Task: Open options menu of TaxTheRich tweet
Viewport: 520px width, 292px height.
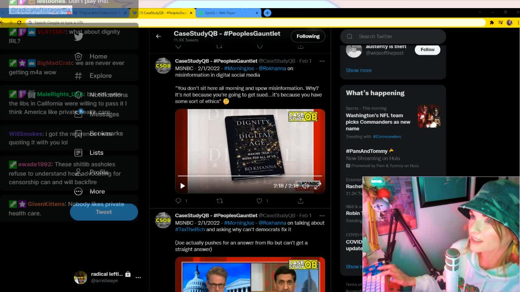Action: (322, 215)
